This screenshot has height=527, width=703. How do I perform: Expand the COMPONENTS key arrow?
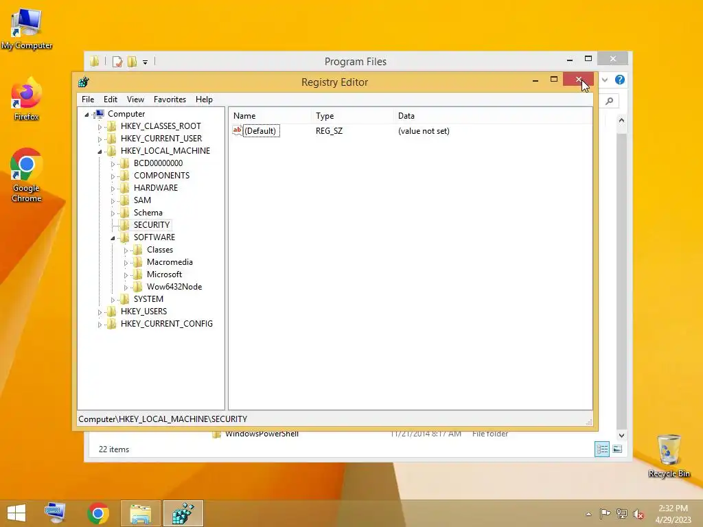click(113, 176)
